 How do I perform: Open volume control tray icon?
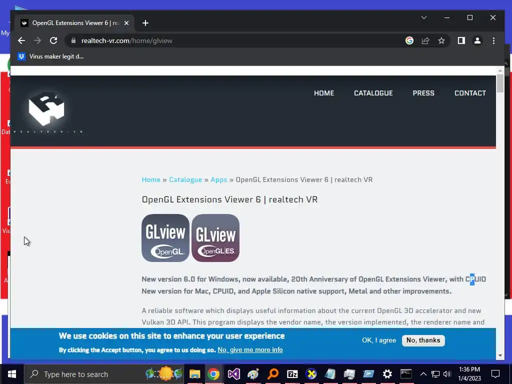tap(447, 374)
